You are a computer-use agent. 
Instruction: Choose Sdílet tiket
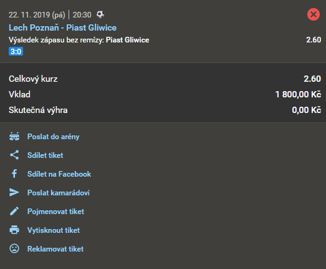pyautogui.click(x=45, y=155)
